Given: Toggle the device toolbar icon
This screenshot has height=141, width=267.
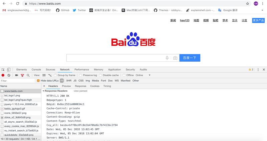Looking at the screenshot, I should point(9,70).
